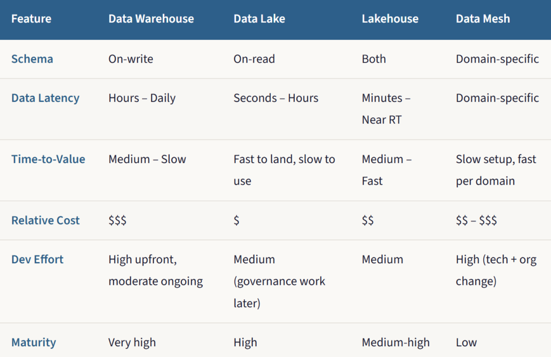The image size is (551, 357).
Task: Click the Maturity row label
Action: tap(34, 342)
